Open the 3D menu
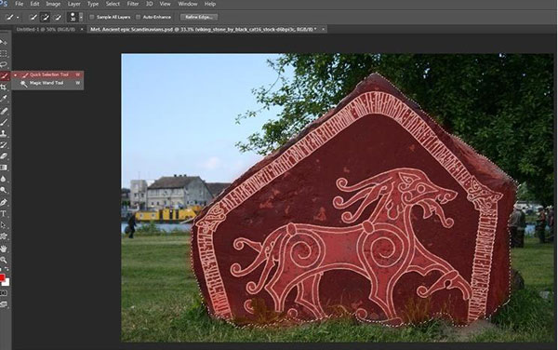This screenshot has width=558, height=350. pyautogui.click(x=149, y=4)
